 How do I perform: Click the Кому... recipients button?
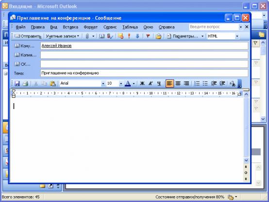pos(25,46)
